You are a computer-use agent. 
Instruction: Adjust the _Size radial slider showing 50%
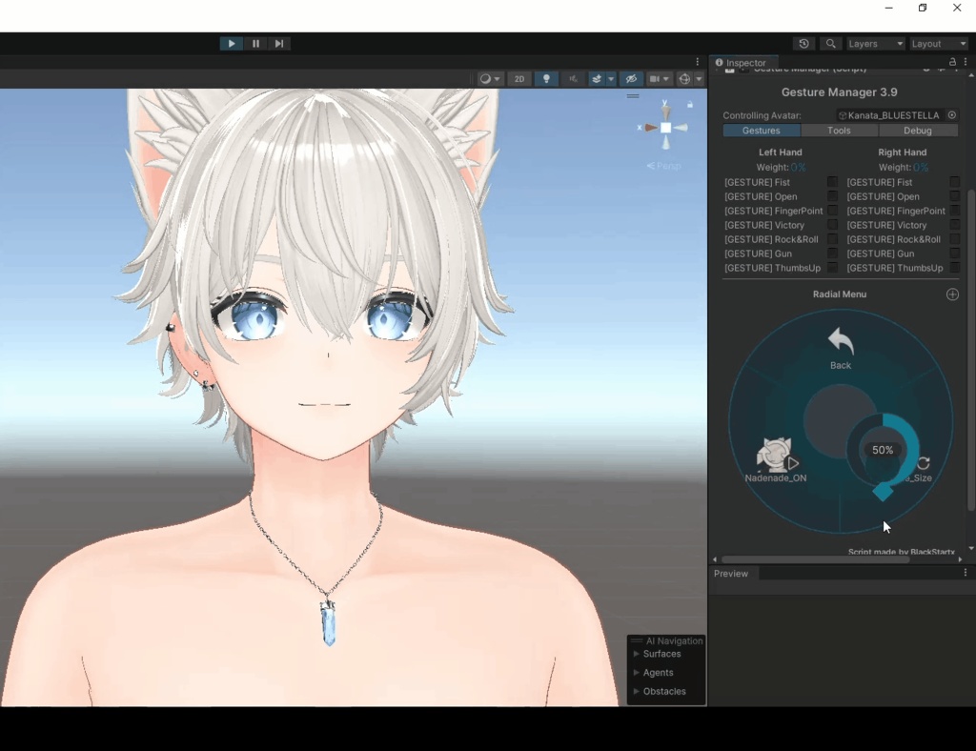[x=882, y=450]
